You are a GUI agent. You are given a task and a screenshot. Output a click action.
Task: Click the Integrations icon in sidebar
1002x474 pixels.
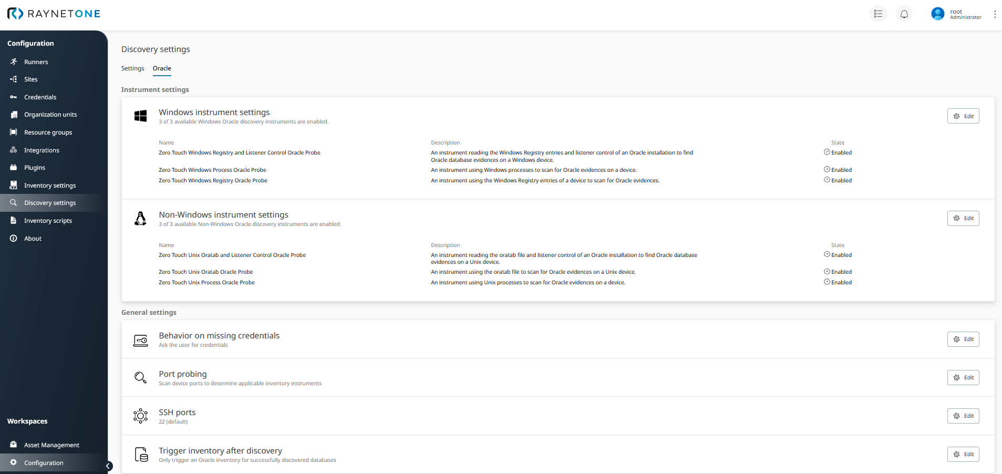pos(14,150)
